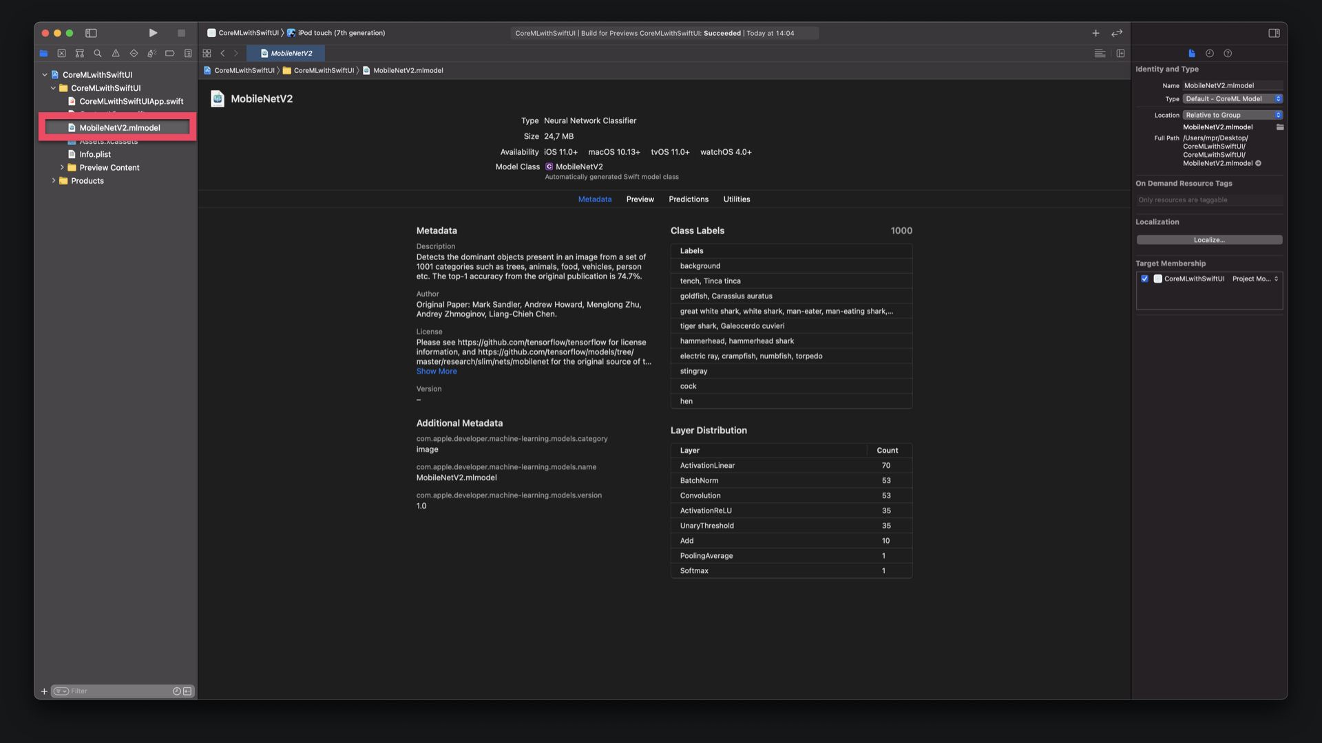Screen dimensions: 1322x743
Task: Expand the Products folder
Action: coord(54,181)
